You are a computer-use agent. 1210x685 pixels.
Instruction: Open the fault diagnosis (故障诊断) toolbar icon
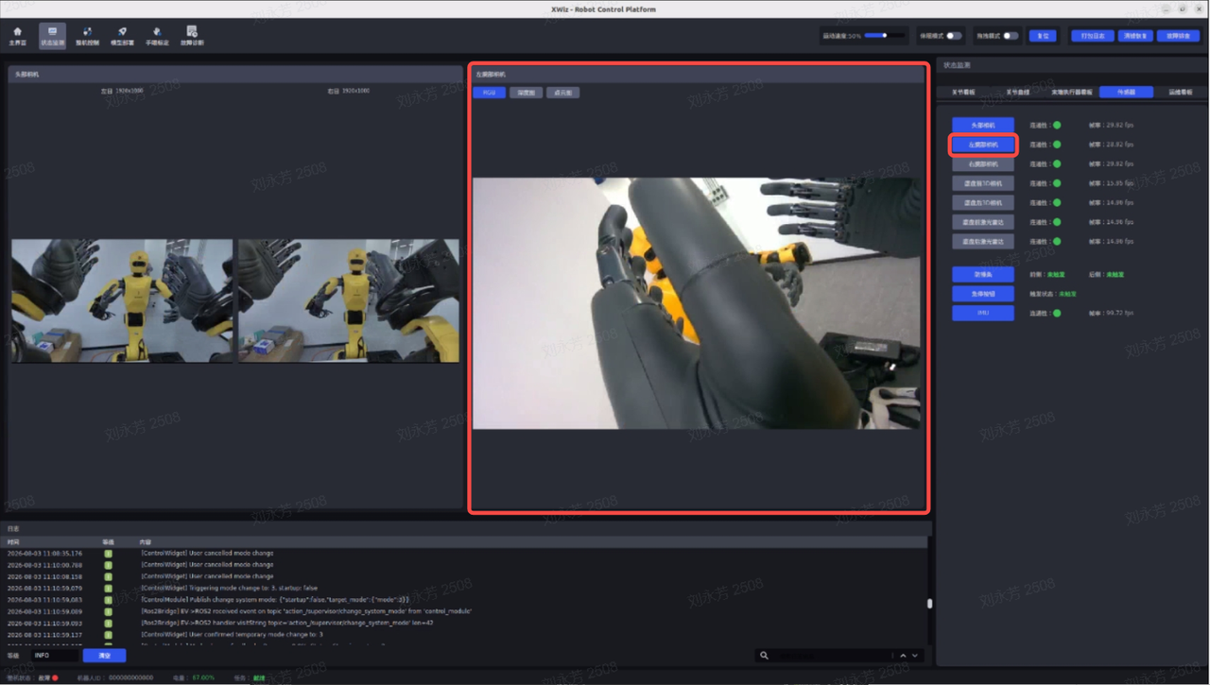[192, 37]
